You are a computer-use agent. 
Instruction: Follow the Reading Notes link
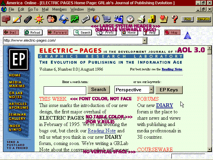point(172,69)
